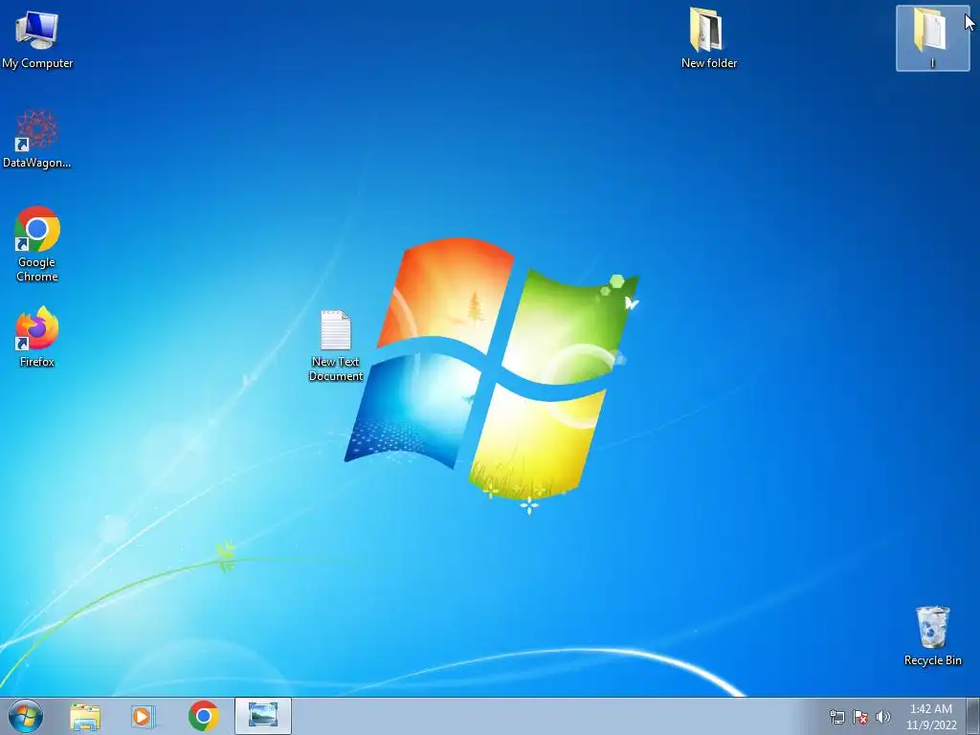This screenshot has width=980, height=735.
Task: Open the clock showing 1:42 AM
Action: tap(931, 717)
